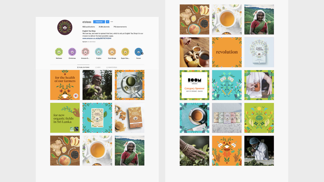Switch to the Identifié(e) tab
The height and width of the screenshot is (182, 324).
[x=112, y=67]
